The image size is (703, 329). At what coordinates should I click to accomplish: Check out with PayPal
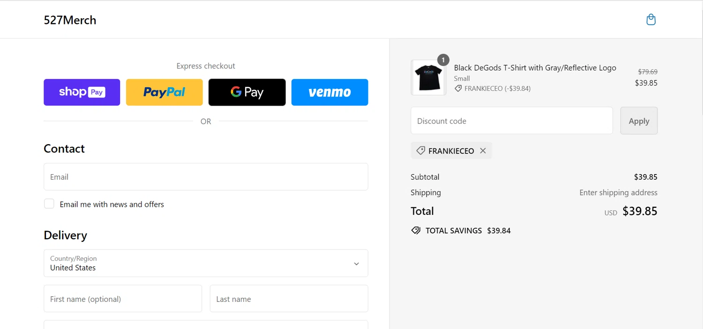(165, 92)
